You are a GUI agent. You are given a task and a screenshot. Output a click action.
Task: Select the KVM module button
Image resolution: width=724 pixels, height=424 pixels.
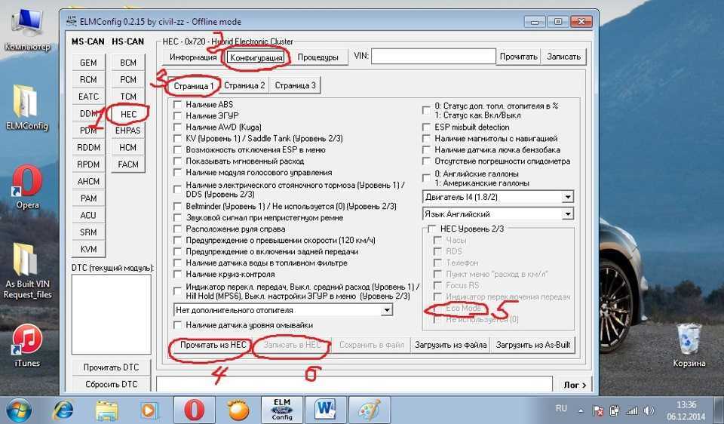point(88,249)
